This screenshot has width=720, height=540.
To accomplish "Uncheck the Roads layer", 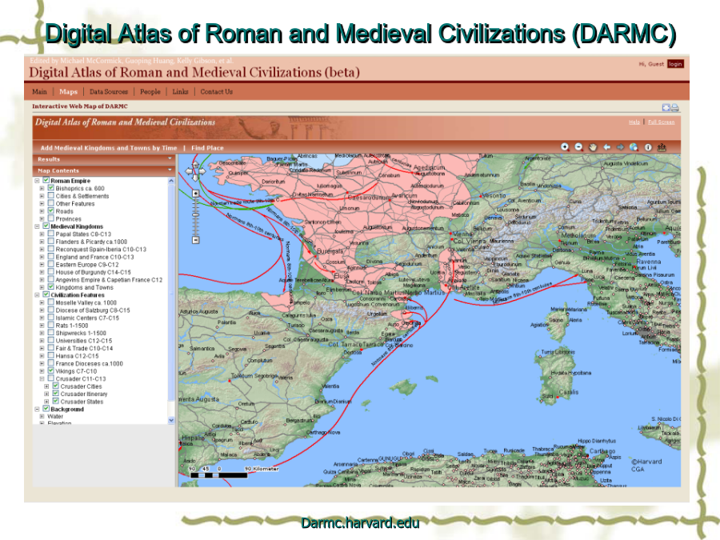I will pyautogui.click(x=51, y=210).
